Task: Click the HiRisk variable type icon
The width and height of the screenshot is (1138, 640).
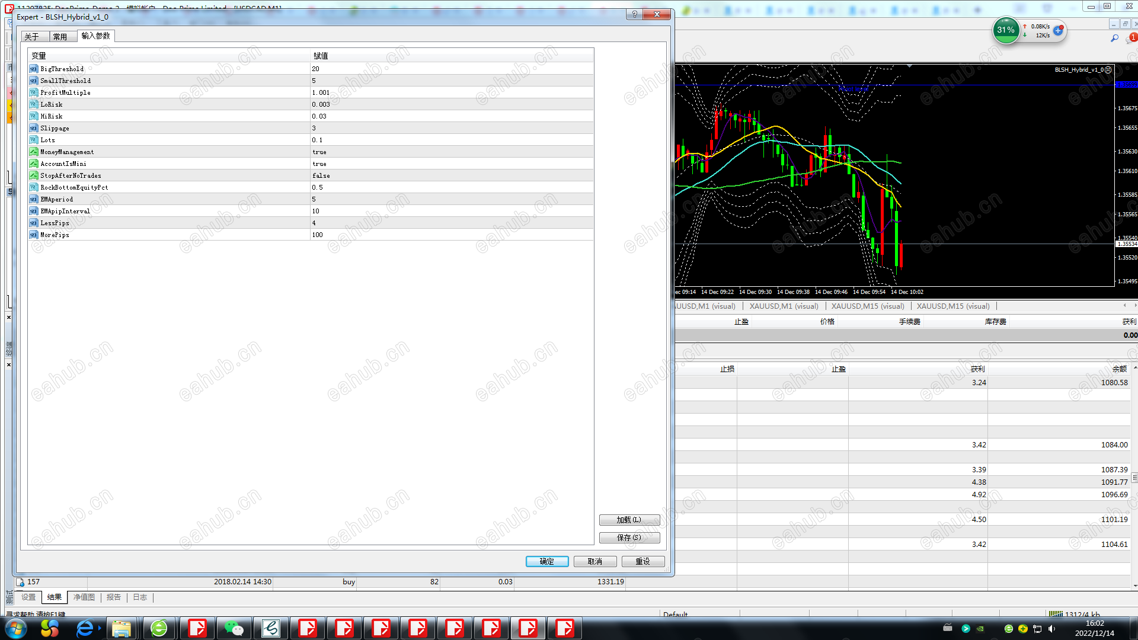Action: pos(34,116)
